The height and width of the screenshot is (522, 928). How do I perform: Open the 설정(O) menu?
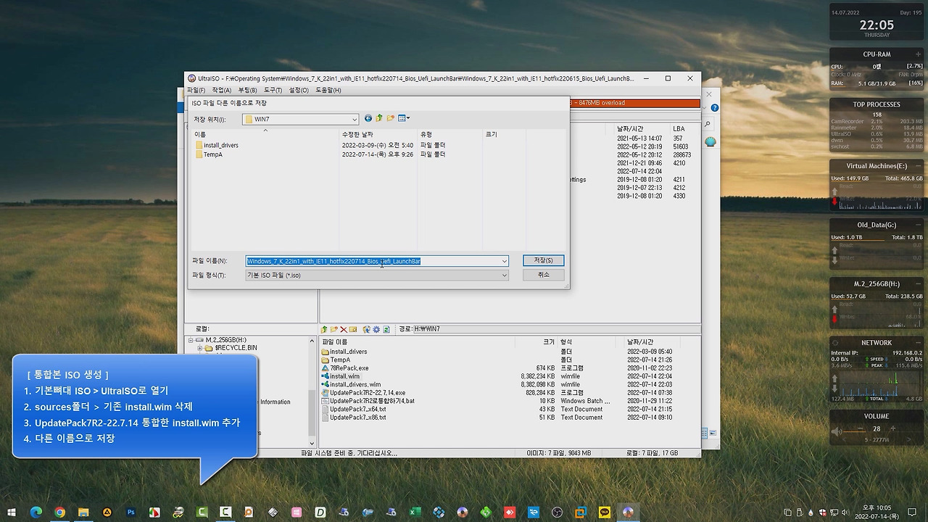[x=299, y=90]
